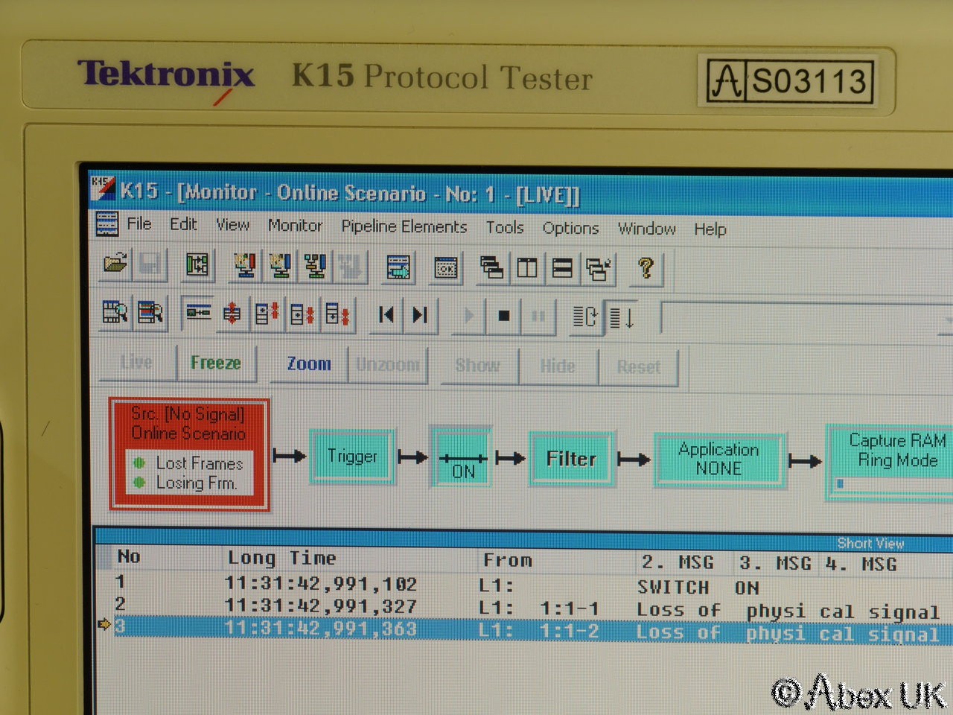Click the green pipeline configuration icon

coord(197,265)
